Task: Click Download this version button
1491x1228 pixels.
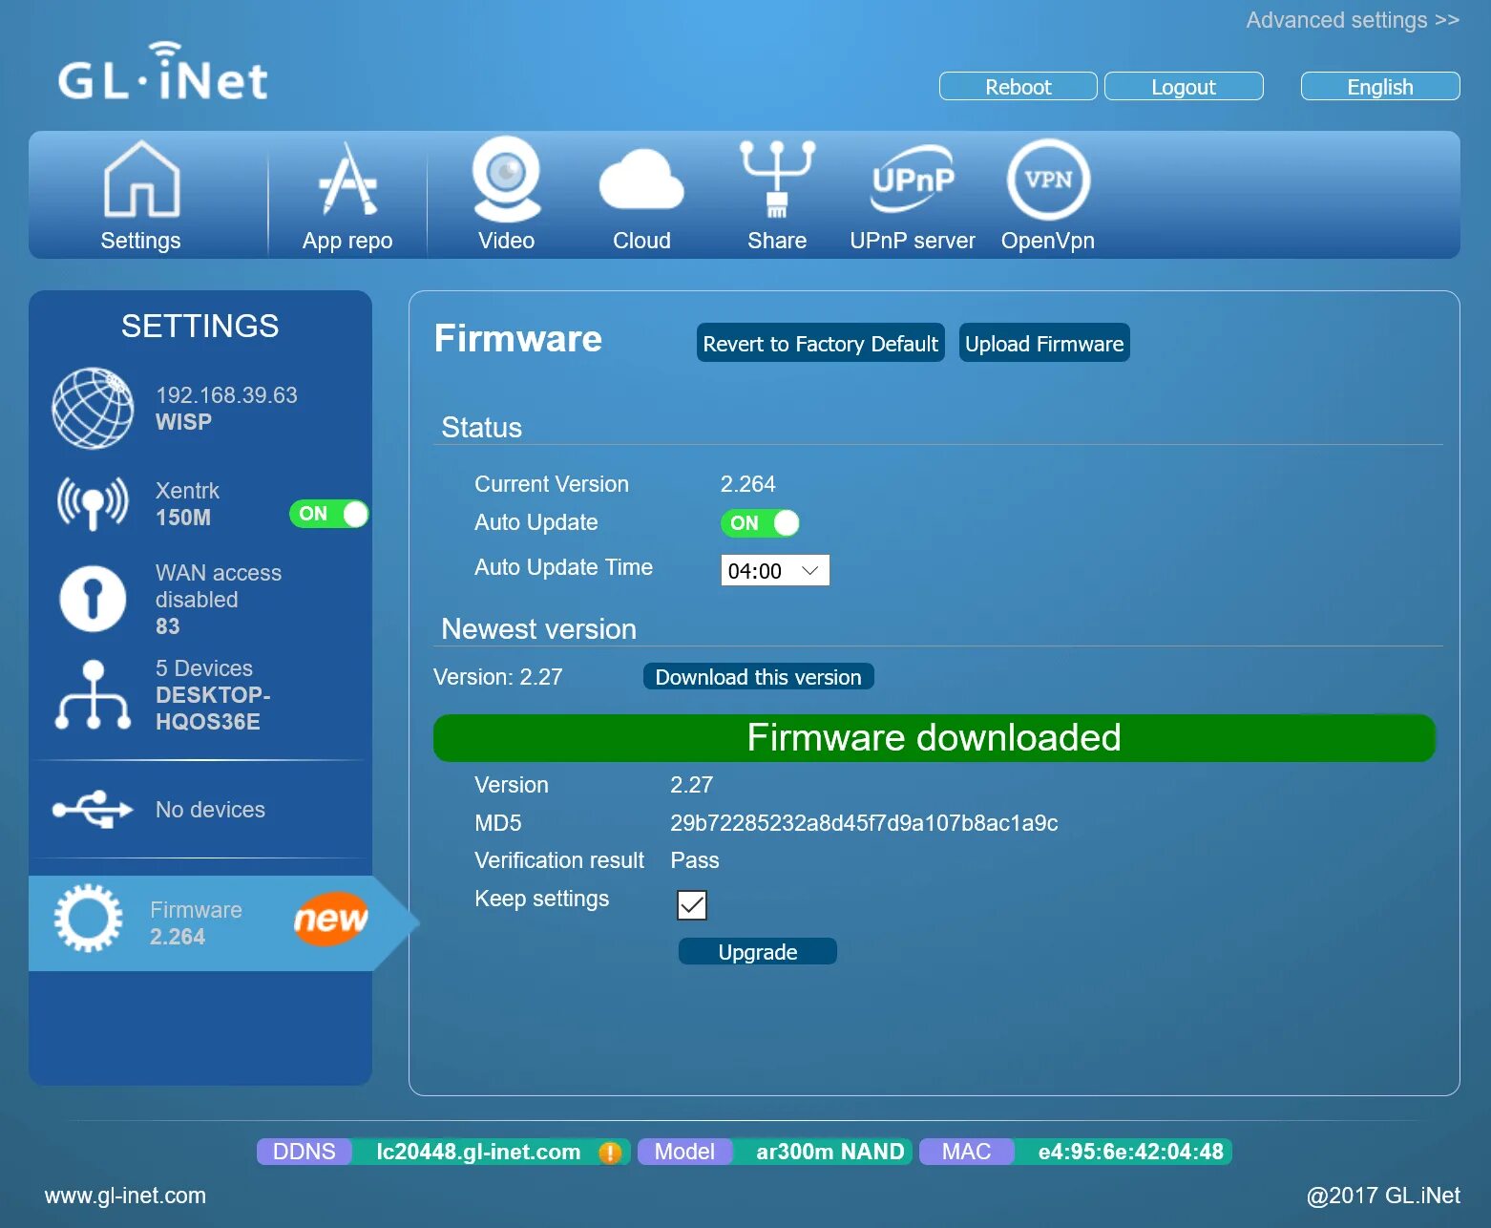Action: pyautogui.click(x=758, y=677)
